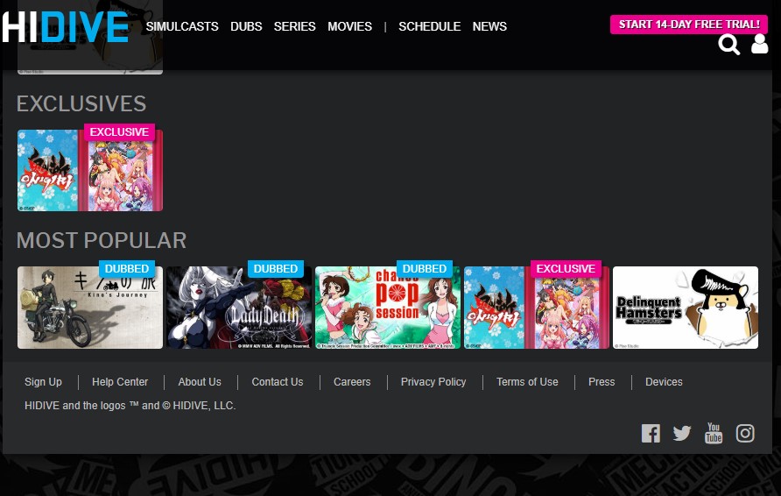This screenshot has height=496, width=781.
Task: Open the Dubs menu item
Action: tap(246, 26)
